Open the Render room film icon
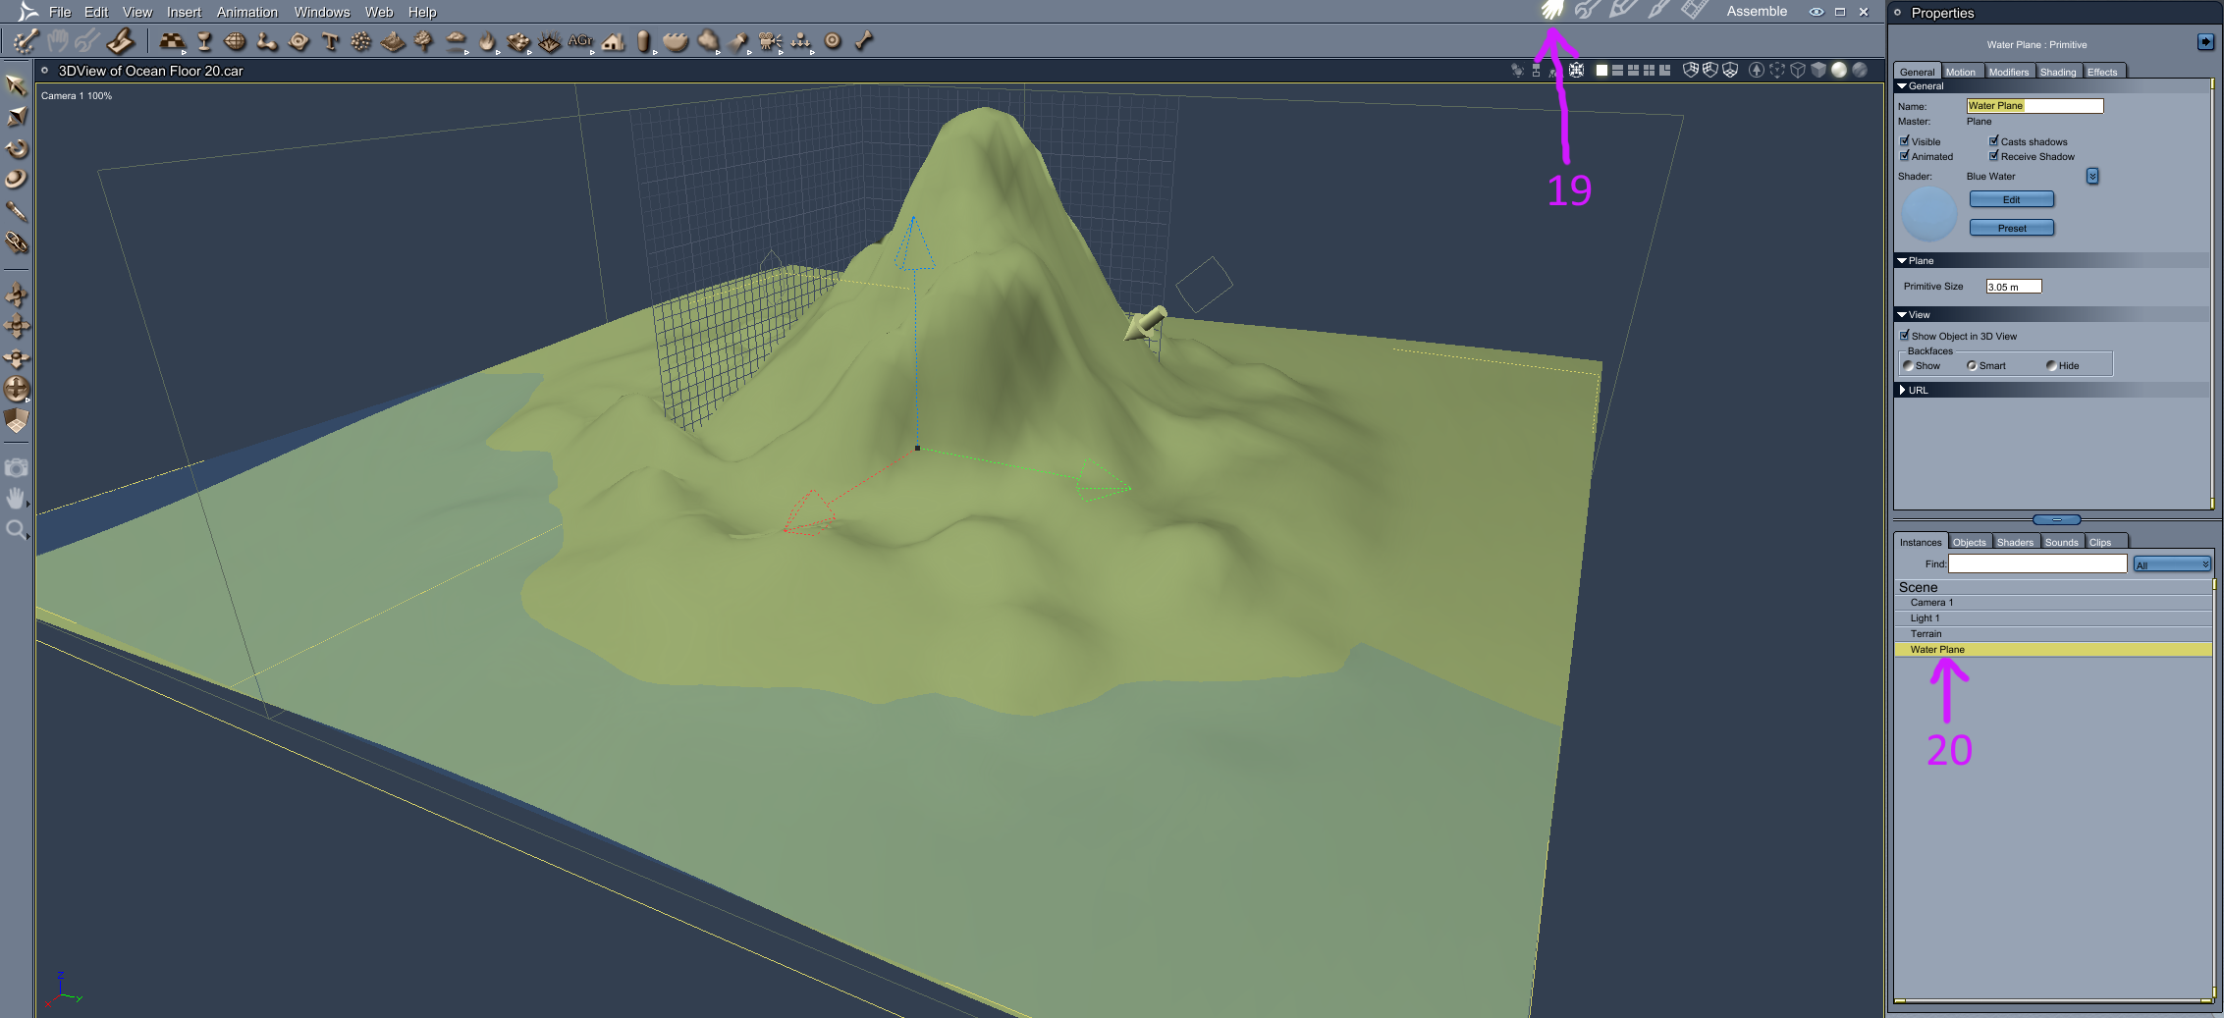 (x=1694, y=11)
